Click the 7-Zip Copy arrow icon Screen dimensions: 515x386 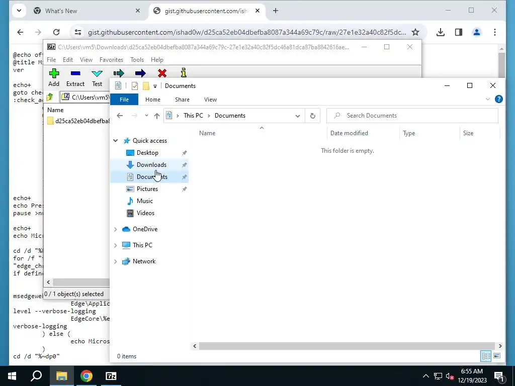coord(119,73)
